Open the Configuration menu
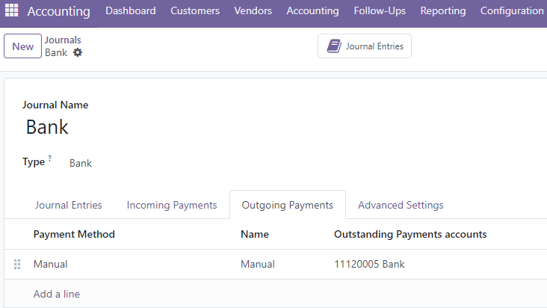 512,10
